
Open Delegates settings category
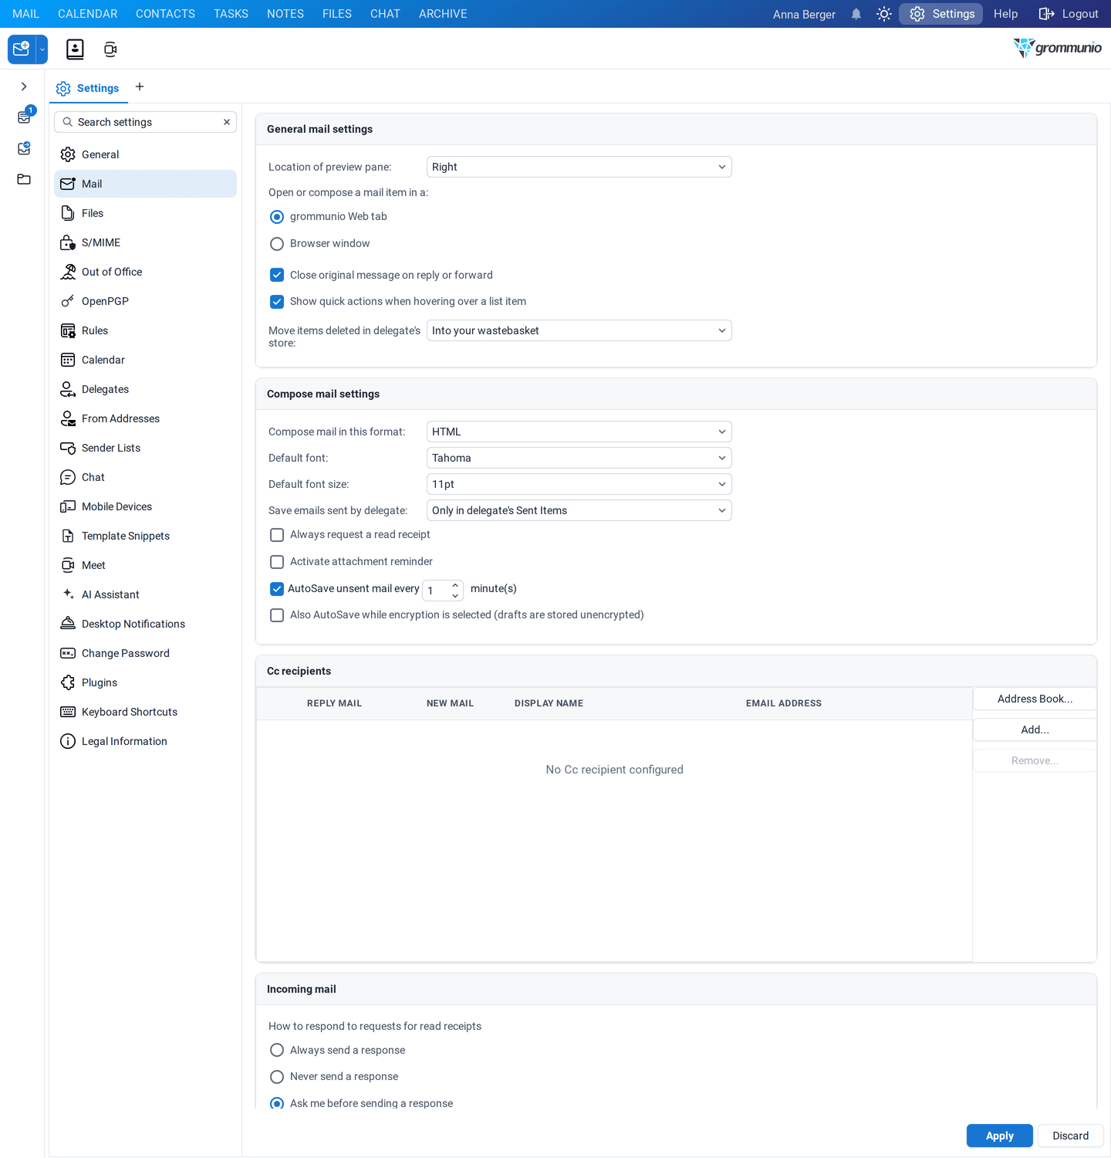coord(145,389)
